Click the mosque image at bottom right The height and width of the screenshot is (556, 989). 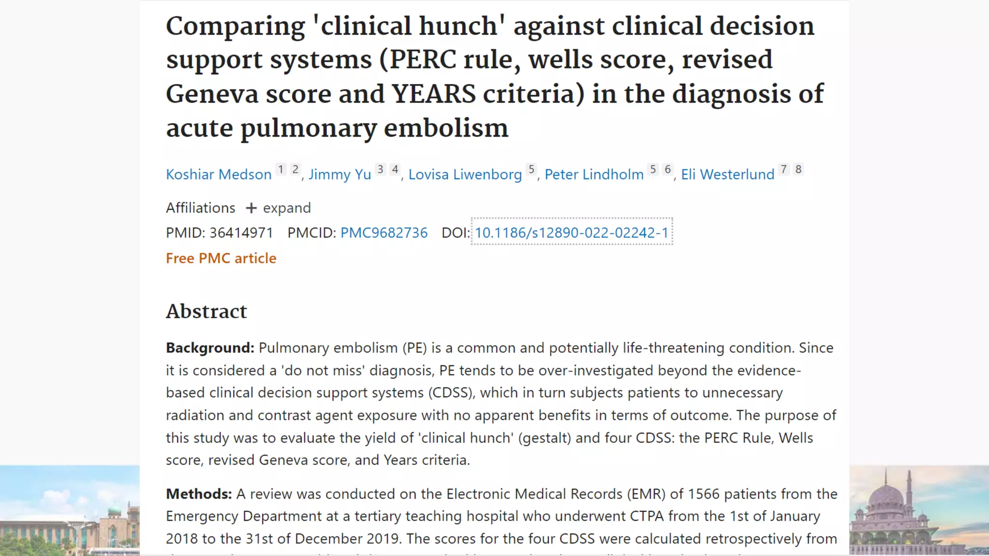(x=919, y=510)
